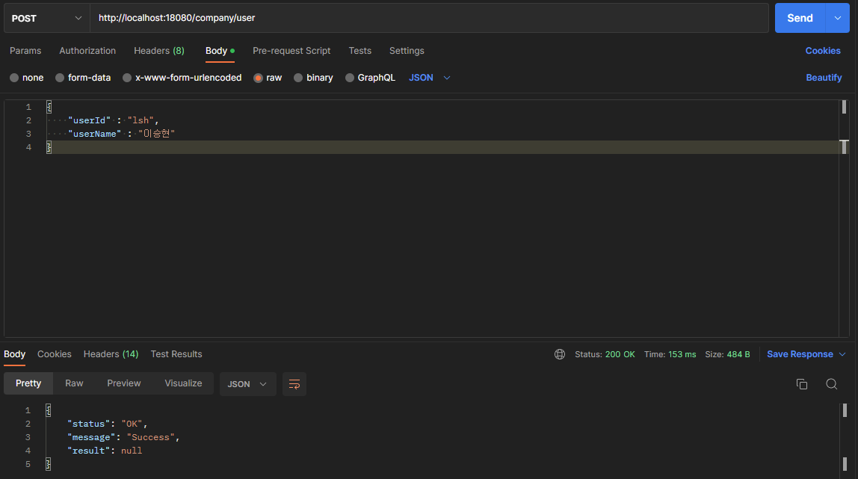Select the none body type radio
This screenshot has width=858, height=479.
(14, 78)
